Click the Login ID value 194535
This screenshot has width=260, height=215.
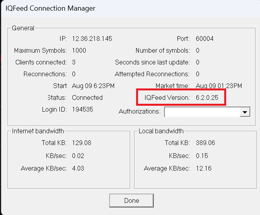[x=83, y=109]
